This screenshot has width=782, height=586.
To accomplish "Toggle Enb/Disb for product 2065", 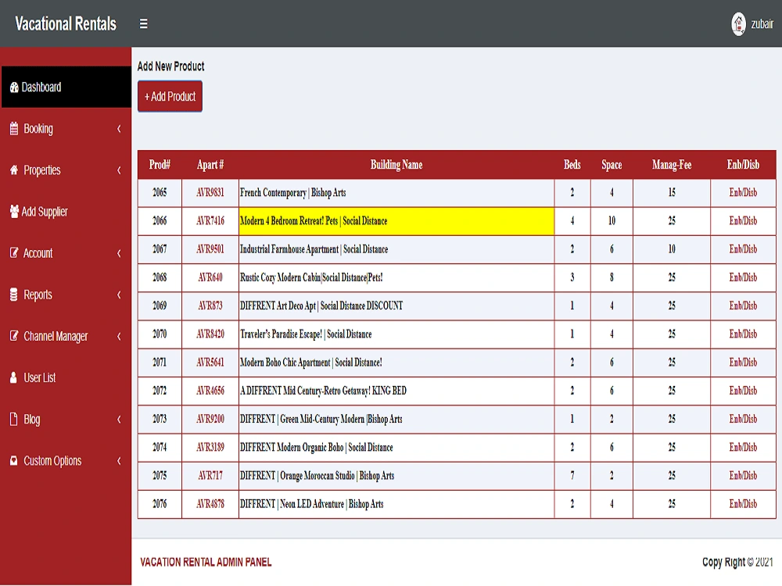I will pyautogui.click(x=743, y=193).
